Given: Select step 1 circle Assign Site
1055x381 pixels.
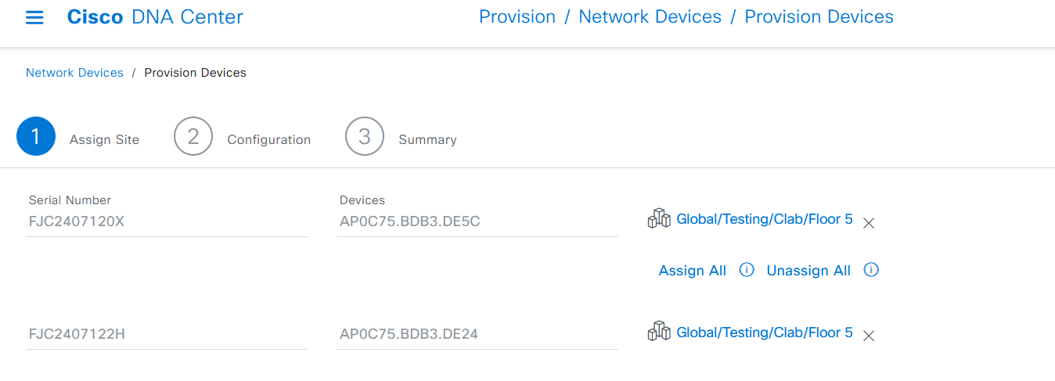Looking at the screenshot, I should click(36, 137).
